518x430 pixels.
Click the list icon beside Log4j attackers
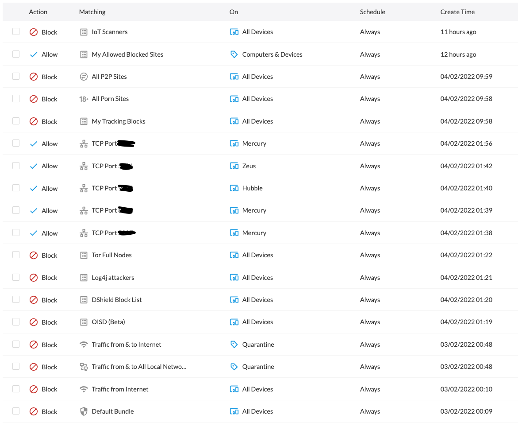pos(84,278)
